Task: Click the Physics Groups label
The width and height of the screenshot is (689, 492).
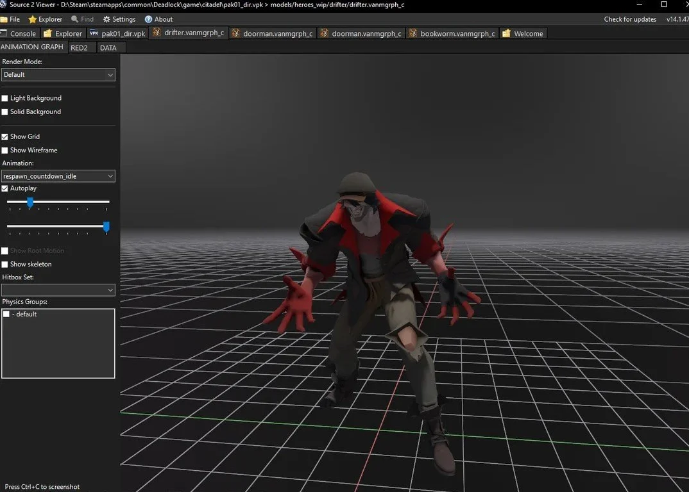Action: (x=24, y=302)
